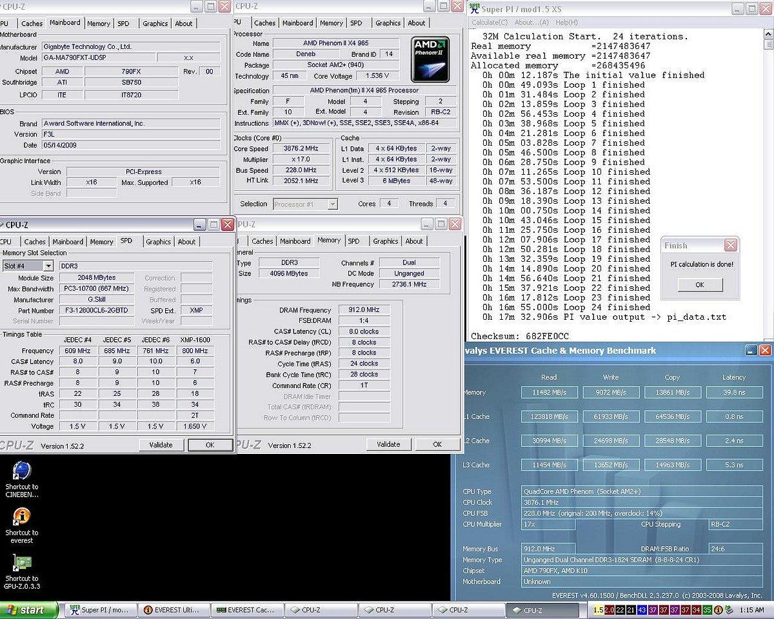Click Validate in the Slot #4 CPU-Z window

point(161,445)
